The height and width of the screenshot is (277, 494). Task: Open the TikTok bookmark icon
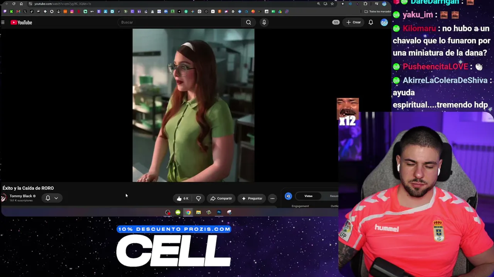coord(32,12)
